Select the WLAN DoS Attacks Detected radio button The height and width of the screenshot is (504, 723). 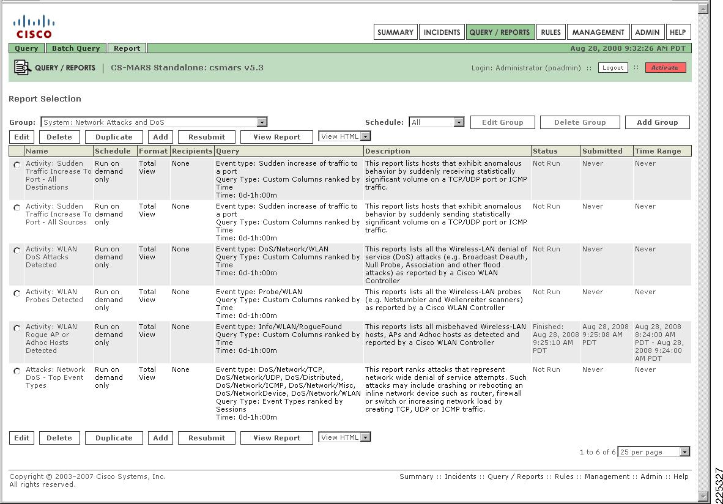[17, 250]
